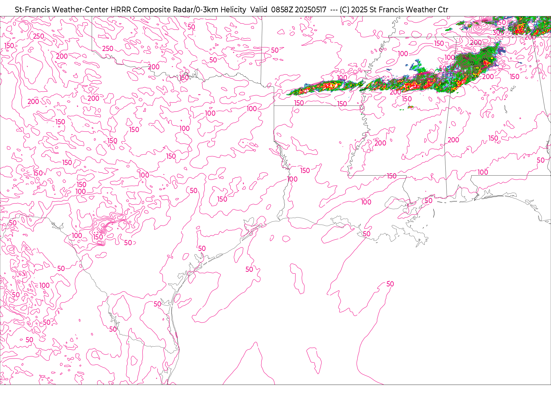The width and height of the screenshot is (551, 401).
Task: Click the "(C) 2025 St Francis Weather Ctr" copyright text
Action: tap(394, 10)
